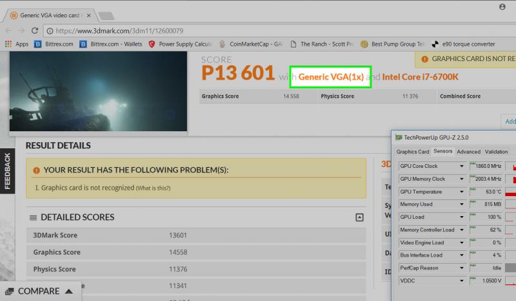The height and width of the screenshot is (301, 516).
Task: Open The Ranch - Scott bookmark
Action: [x=322, y=44]
